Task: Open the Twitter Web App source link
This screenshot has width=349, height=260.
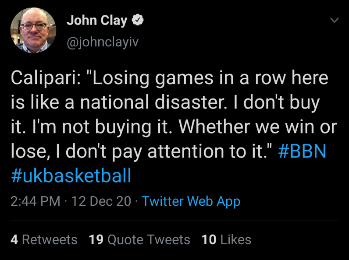Action: [x=191, y=201]
